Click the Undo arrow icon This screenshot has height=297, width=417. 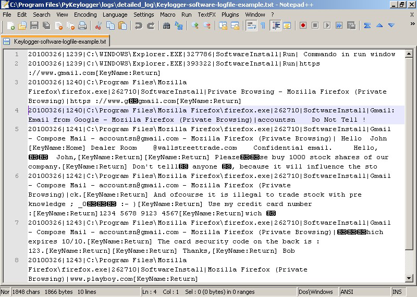click(139, 25)
